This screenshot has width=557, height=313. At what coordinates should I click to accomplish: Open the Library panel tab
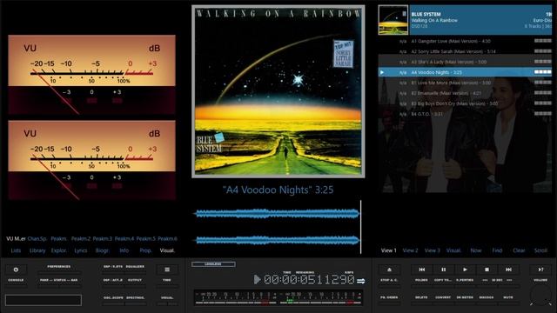point(37,250)
